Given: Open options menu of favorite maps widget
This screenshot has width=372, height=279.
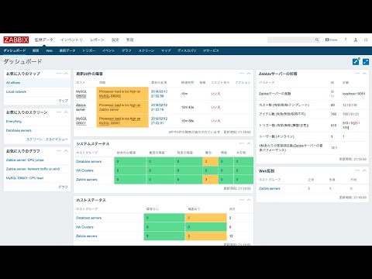Looking at the screenshot, I should [x=59, y=74].
